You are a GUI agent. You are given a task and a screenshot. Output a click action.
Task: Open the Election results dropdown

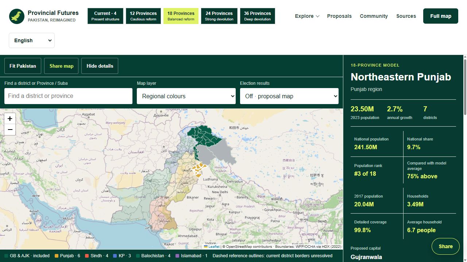tap(289, 96)
